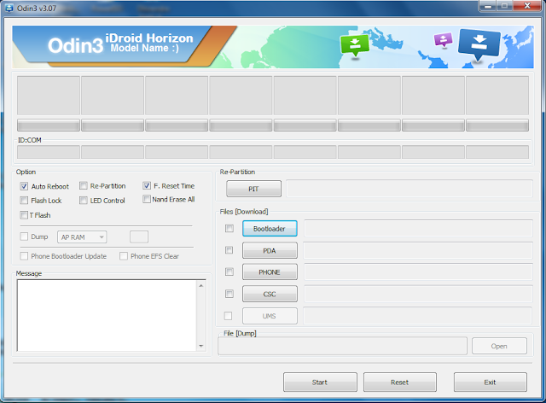Image resolution: width=546 pixels, height=403 pixels.
Task: Check the Phone Bootloader Update option
Action: click(24, 256)
